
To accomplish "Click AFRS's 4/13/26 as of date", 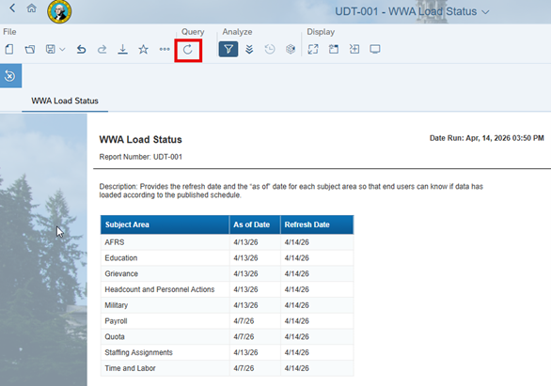I will point(255,242).
